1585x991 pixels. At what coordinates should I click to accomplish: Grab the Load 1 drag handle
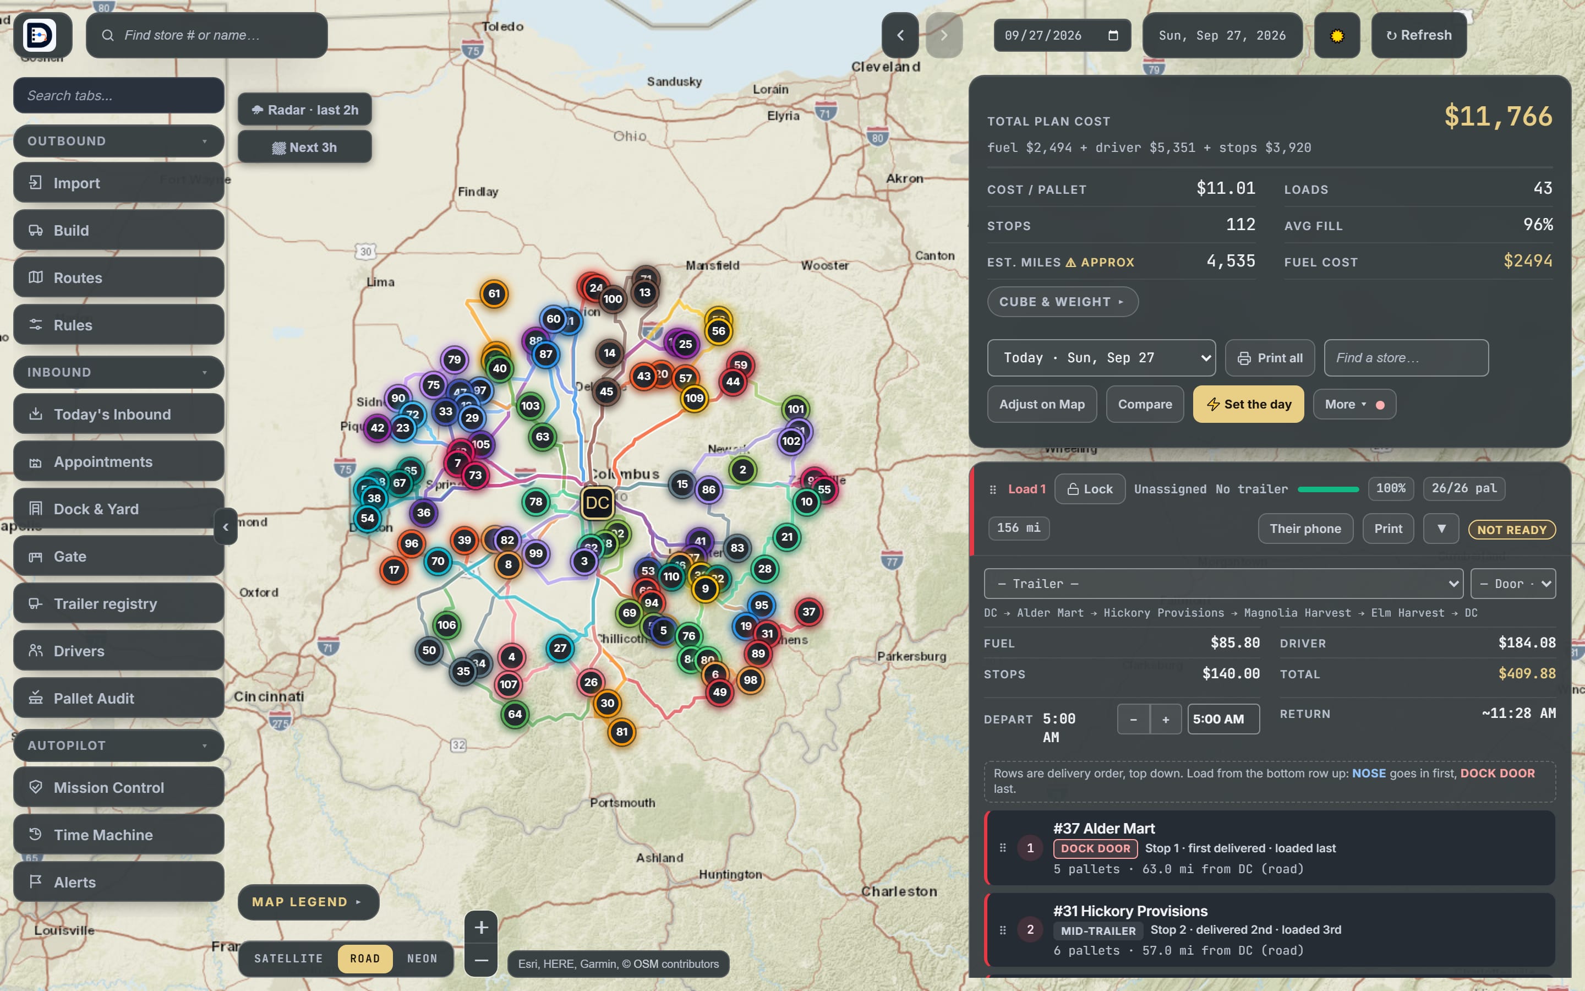coord(993,489)
